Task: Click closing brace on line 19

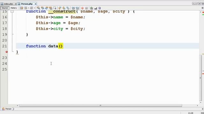Action: pos(27,35)
